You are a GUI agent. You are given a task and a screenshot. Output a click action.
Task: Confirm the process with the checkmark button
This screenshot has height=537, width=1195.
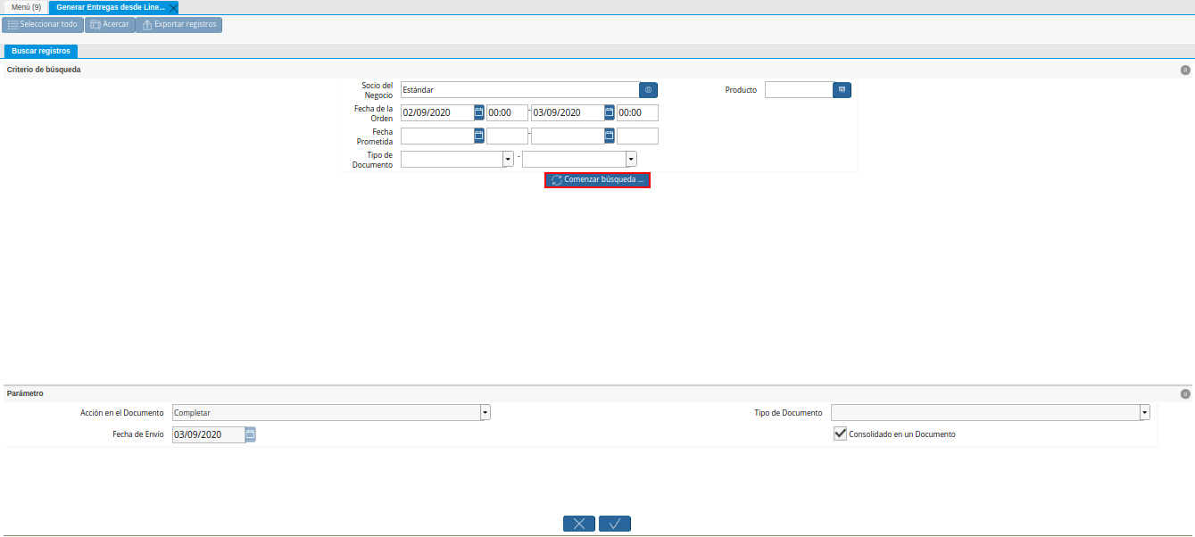(x=615, y=524)
